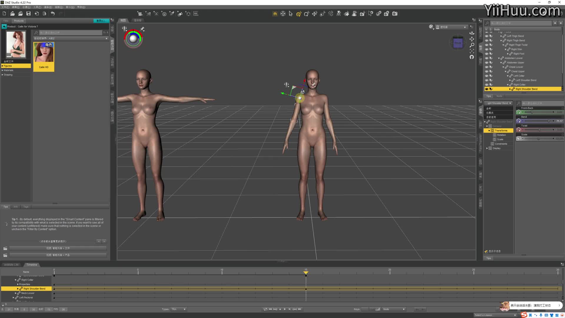Screen dimensions: 565x318
Task: Select the Node Selection arrow tool
Action: (291, 14)
